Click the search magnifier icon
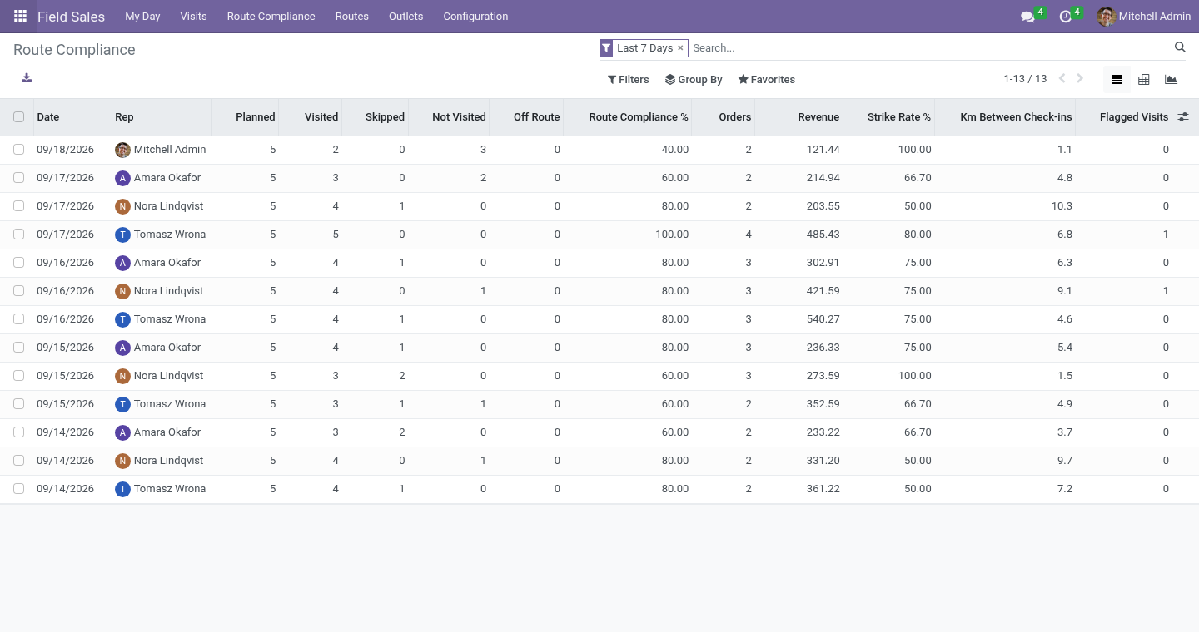 [1180, 47]
